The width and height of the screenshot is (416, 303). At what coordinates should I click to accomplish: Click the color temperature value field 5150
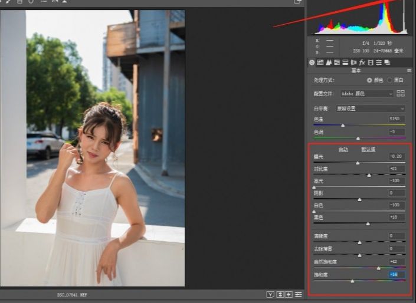coord(397,118)
